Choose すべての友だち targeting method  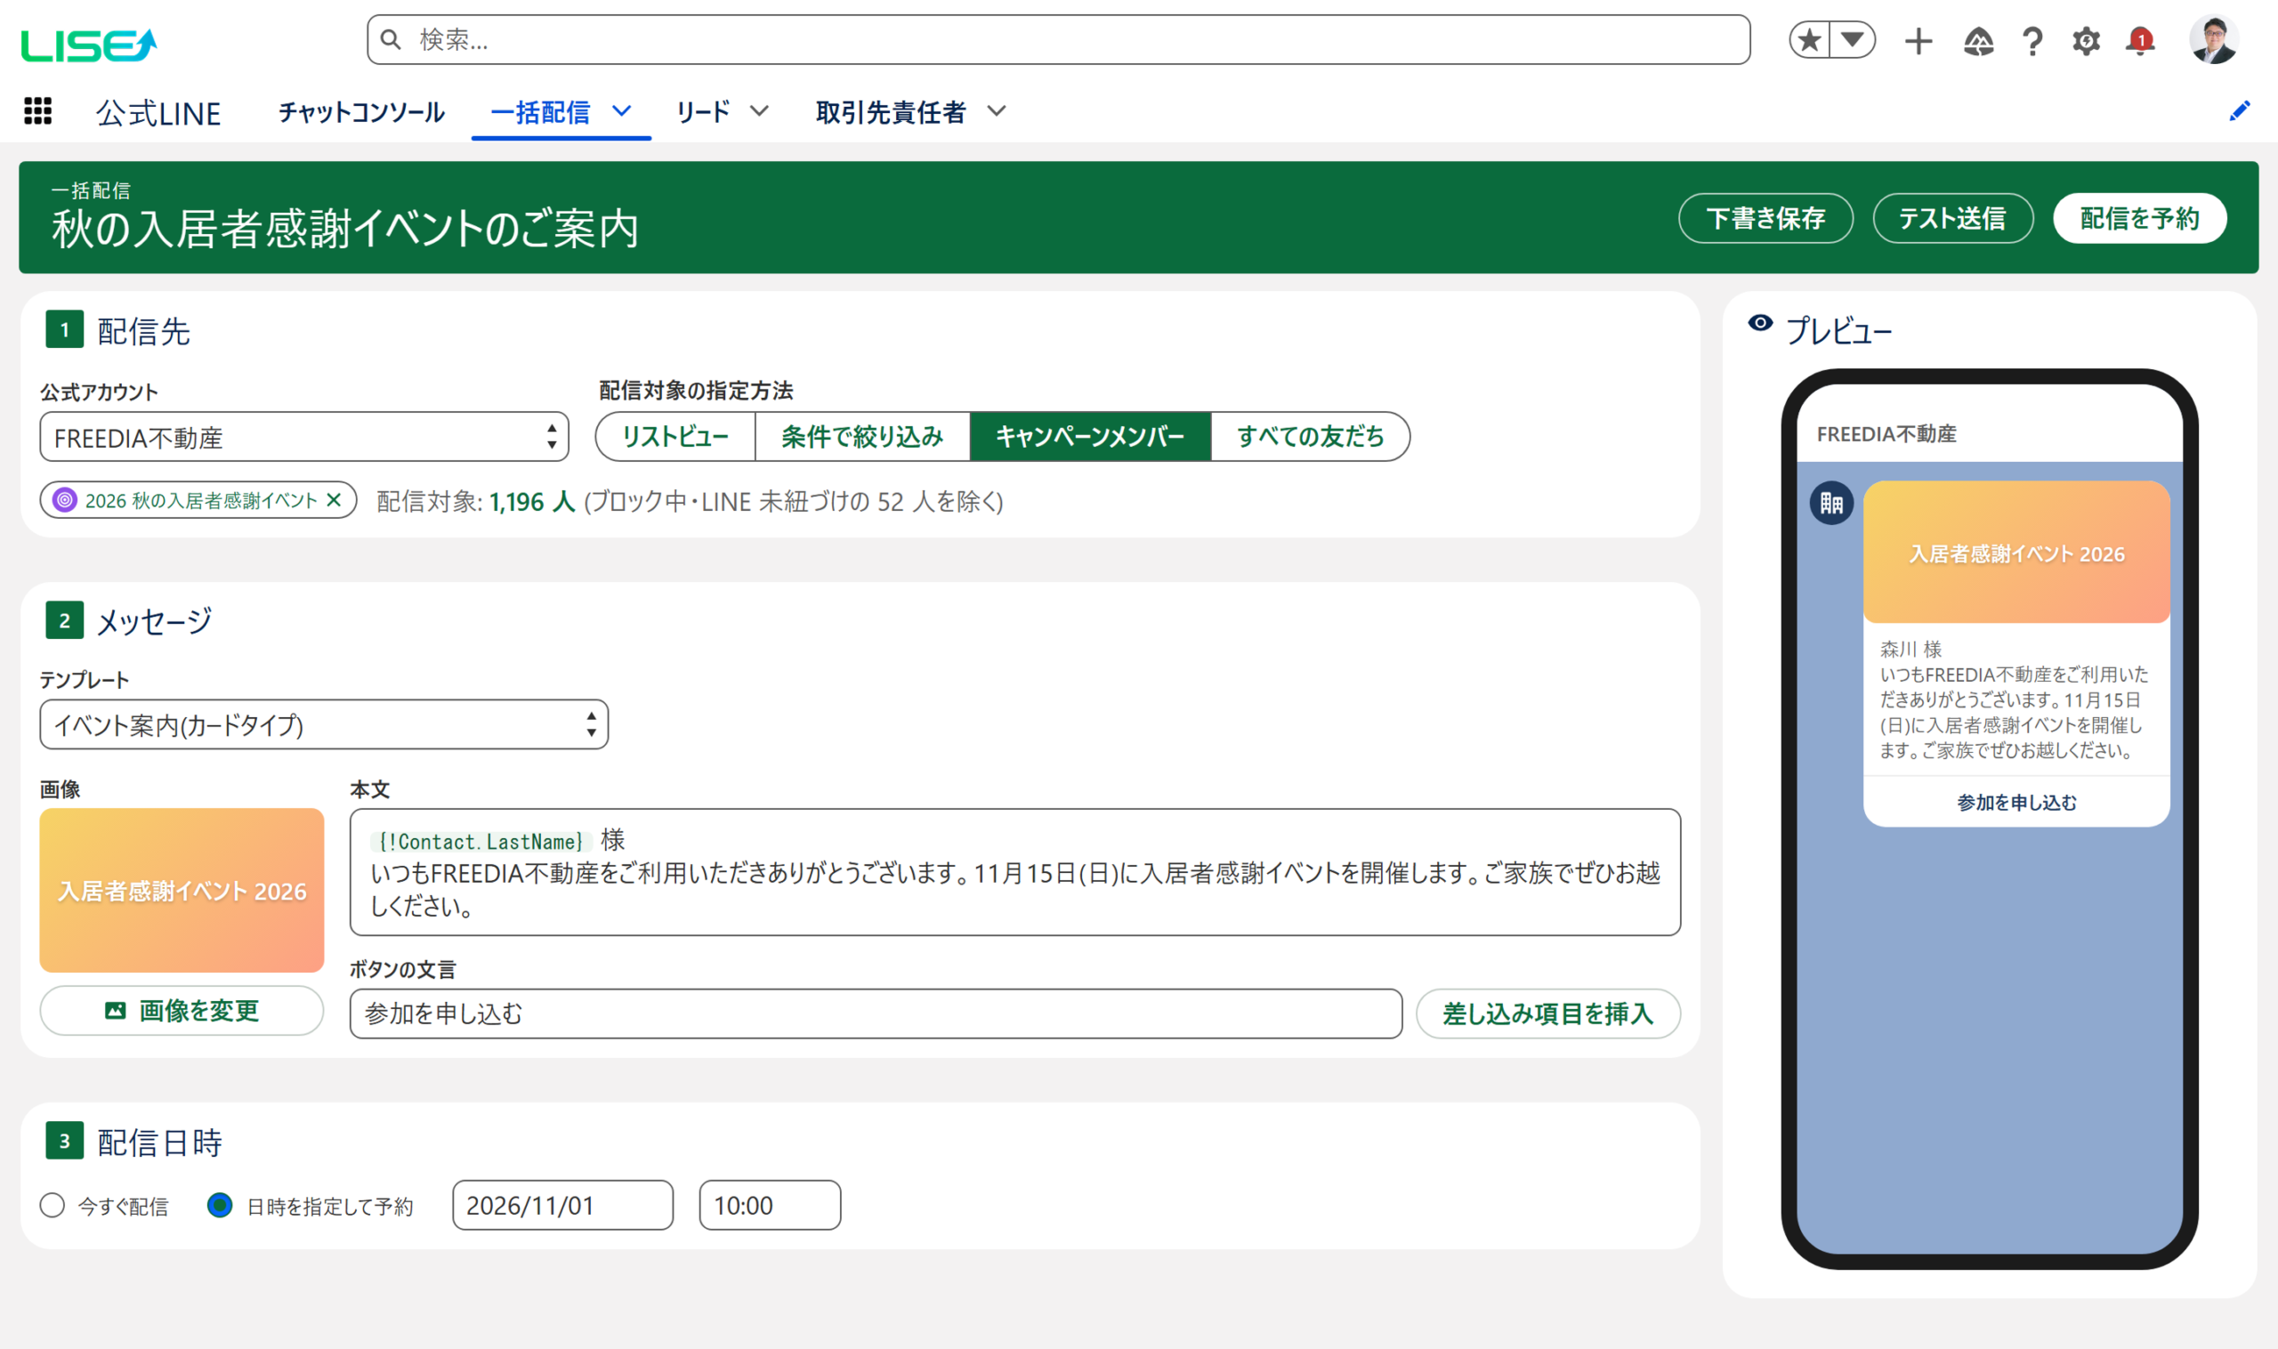tap(1310, 436)
